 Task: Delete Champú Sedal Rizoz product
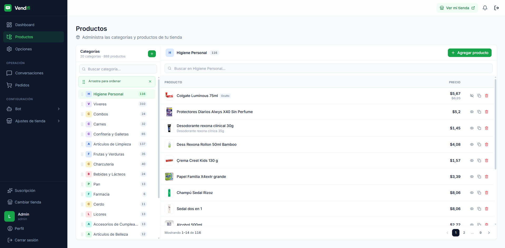(487, 193)
